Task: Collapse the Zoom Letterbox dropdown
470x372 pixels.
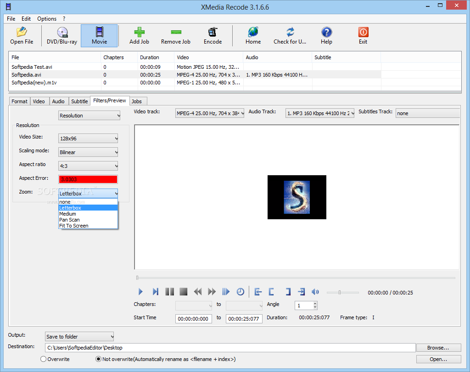Action: [x=88, y=194]
